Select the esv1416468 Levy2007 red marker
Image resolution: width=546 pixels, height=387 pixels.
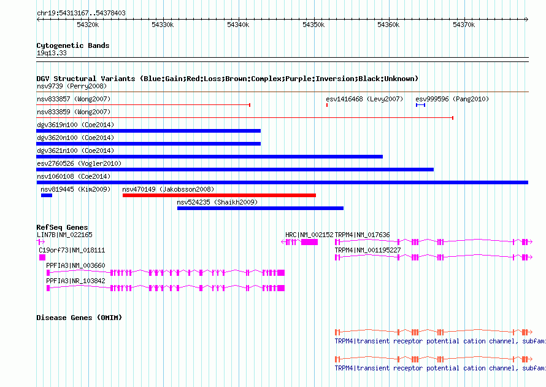coord(327,105)
